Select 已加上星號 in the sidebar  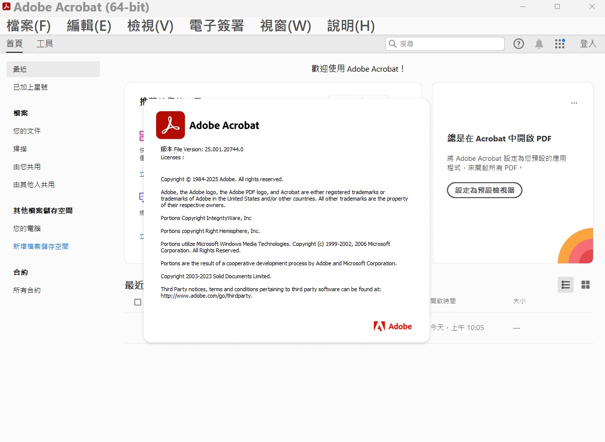(x=30, y=87)
